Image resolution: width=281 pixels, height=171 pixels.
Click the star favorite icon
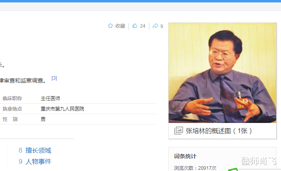110,26
